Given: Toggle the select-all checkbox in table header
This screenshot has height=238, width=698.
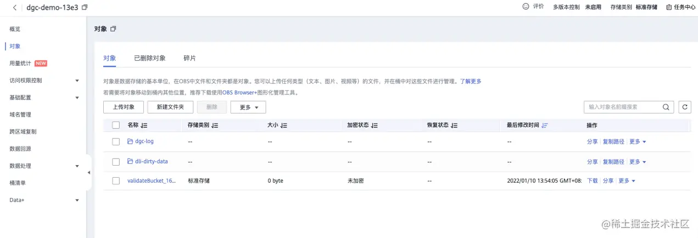Looking at the screenshot, I should tap(116, 125).
